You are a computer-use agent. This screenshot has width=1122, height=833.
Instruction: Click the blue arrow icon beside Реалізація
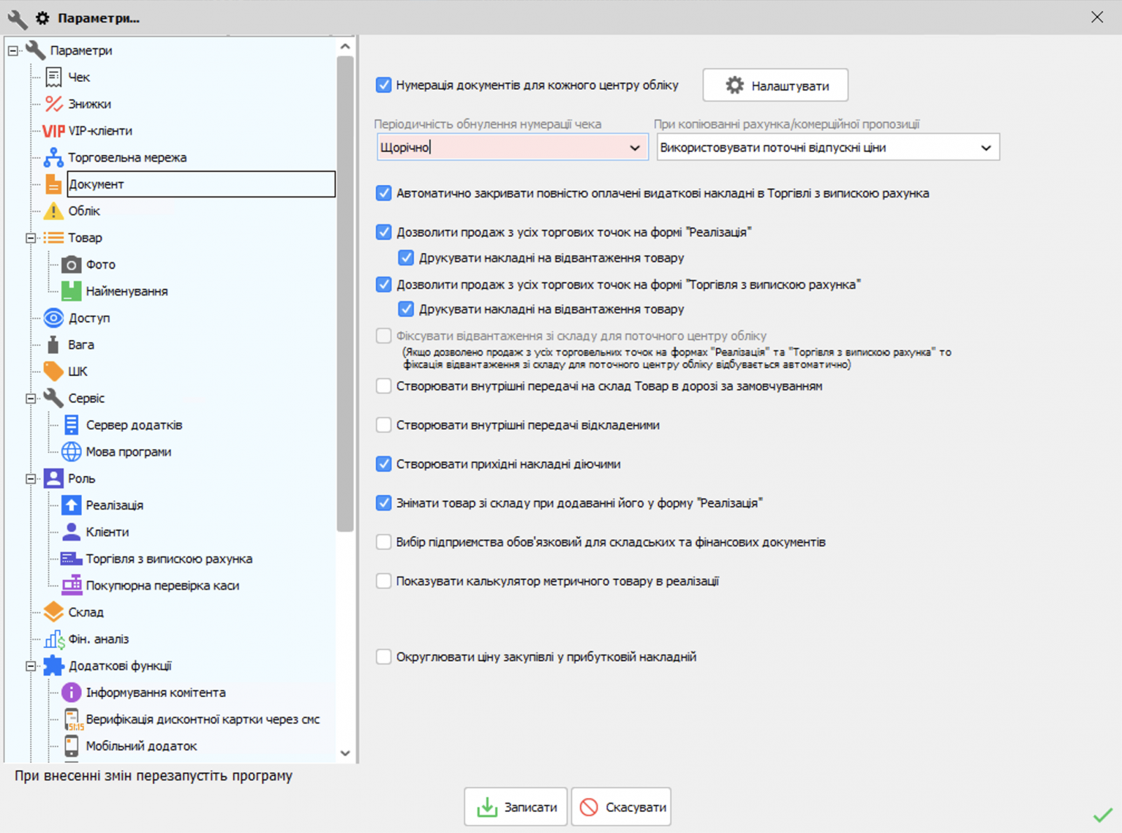[x=71, y=506]
